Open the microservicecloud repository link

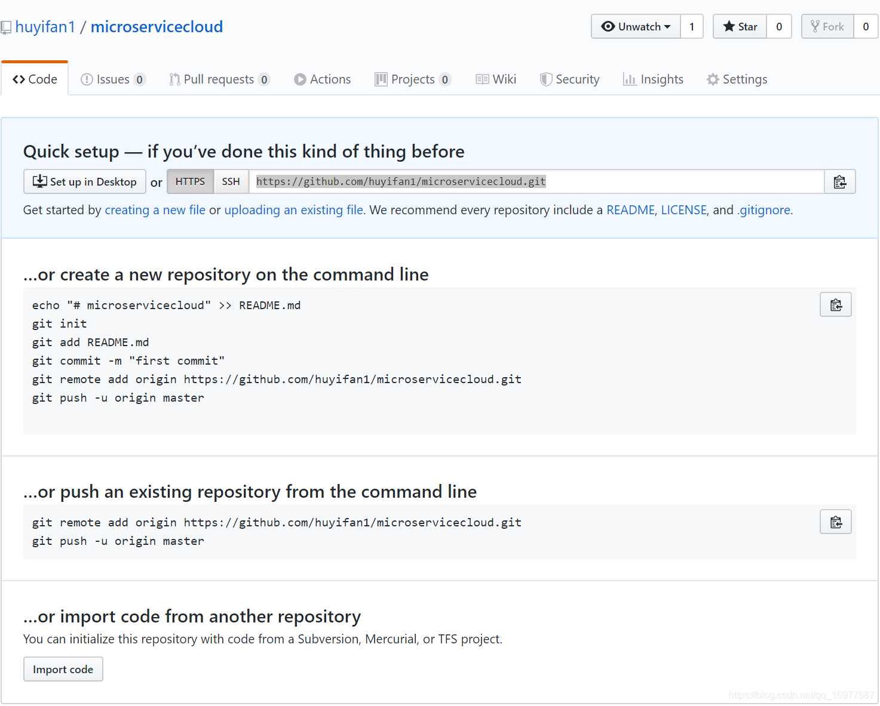tap(157, 27)
